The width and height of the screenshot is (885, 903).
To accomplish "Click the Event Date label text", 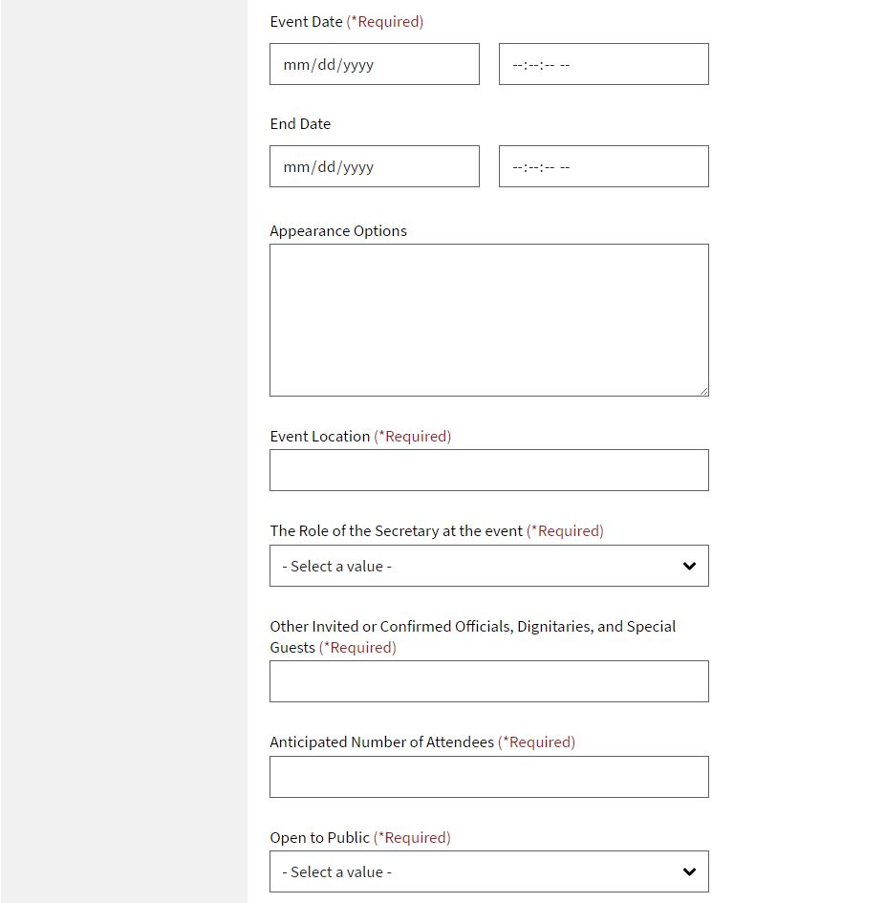I will coord(306,22).
